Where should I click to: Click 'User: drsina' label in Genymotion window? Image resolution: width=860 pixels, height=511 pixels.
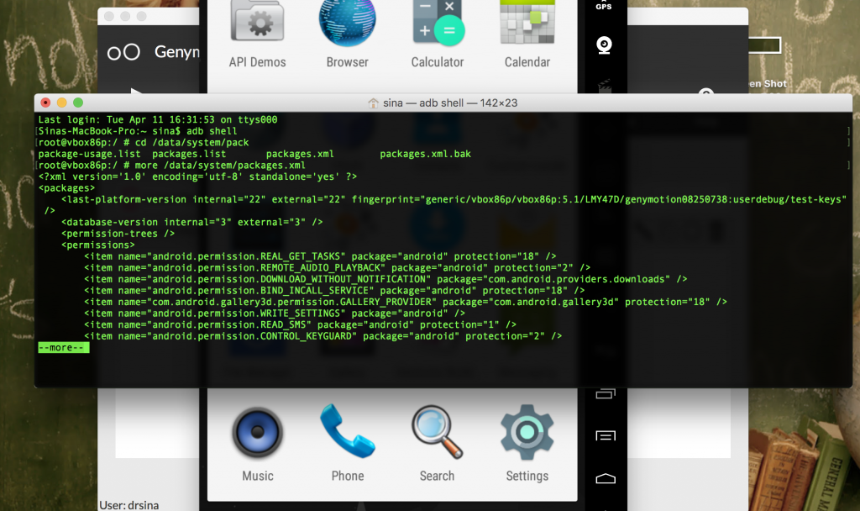tap(128, 505)
